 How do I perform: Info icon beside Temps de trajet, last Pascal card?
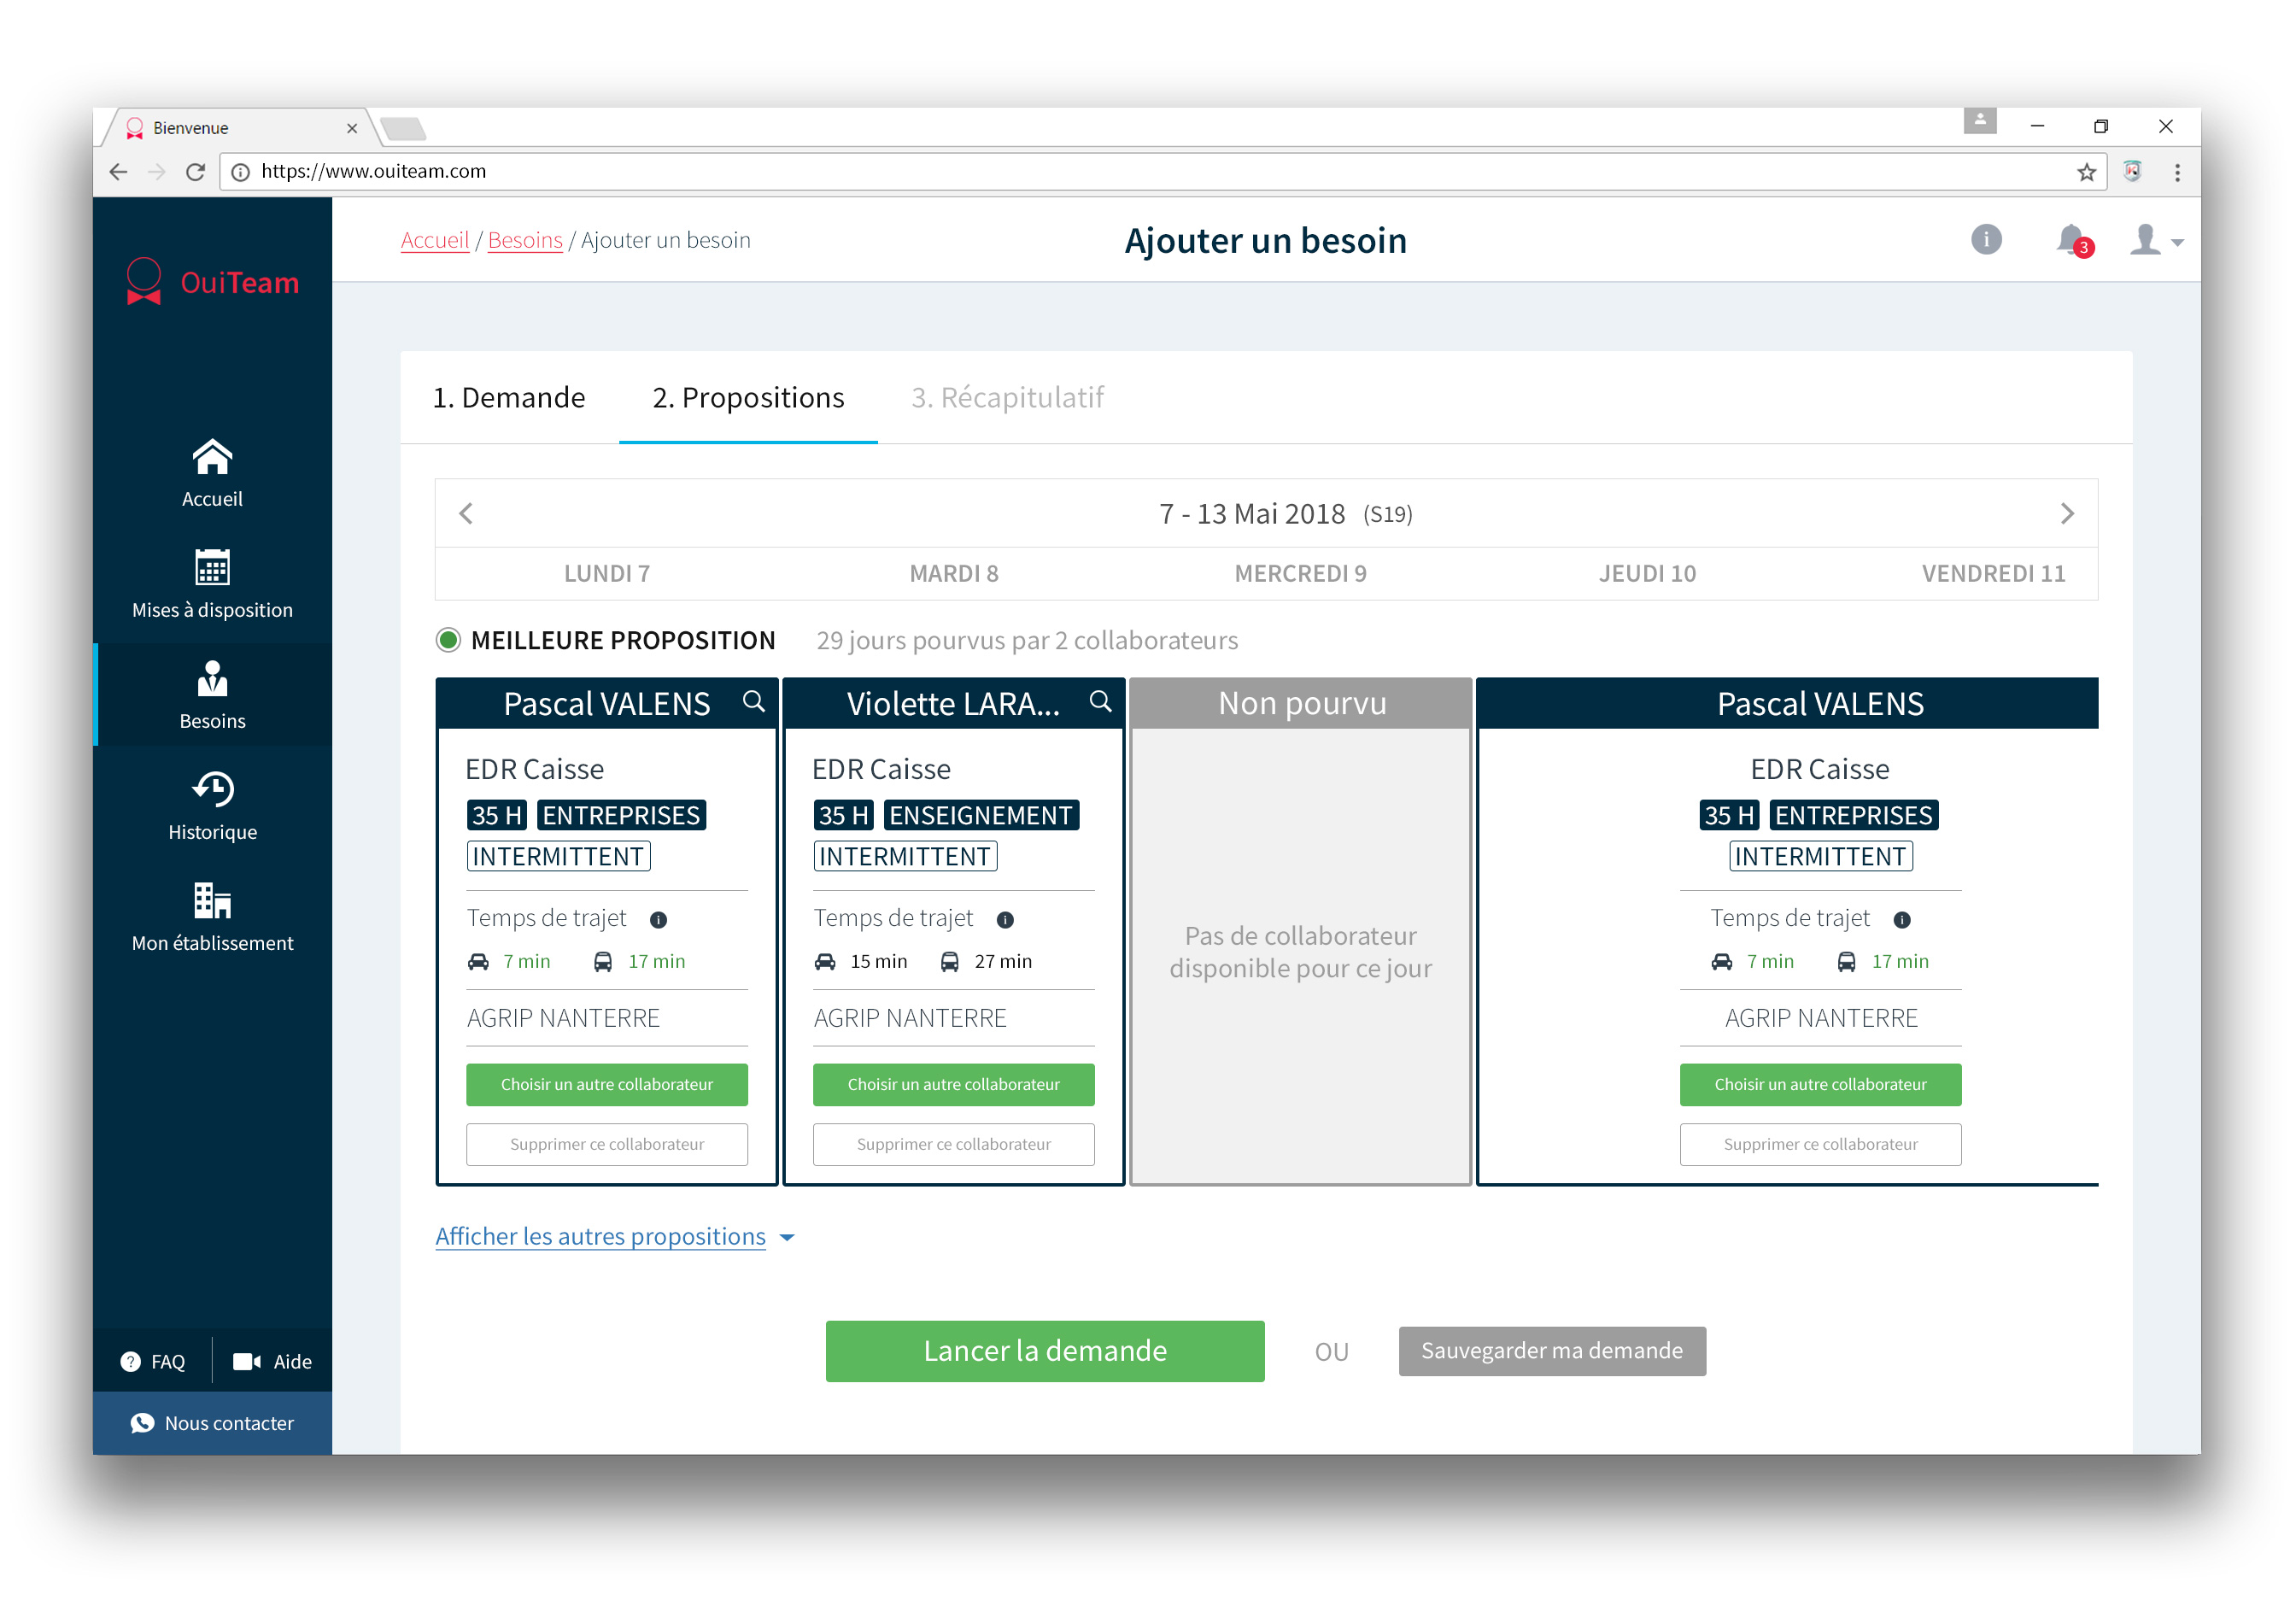coord(1902,920)
